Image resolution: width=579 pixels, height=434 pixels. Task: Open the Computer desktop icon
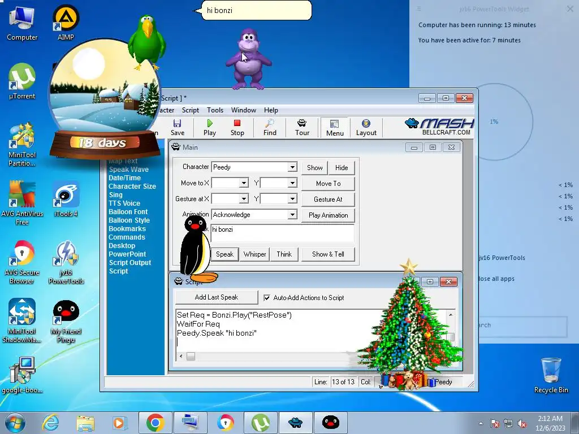[x=22, y=24]
